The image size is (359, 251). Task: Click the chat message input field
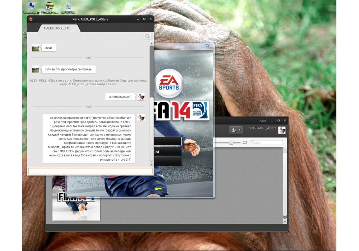coord(90,171)
